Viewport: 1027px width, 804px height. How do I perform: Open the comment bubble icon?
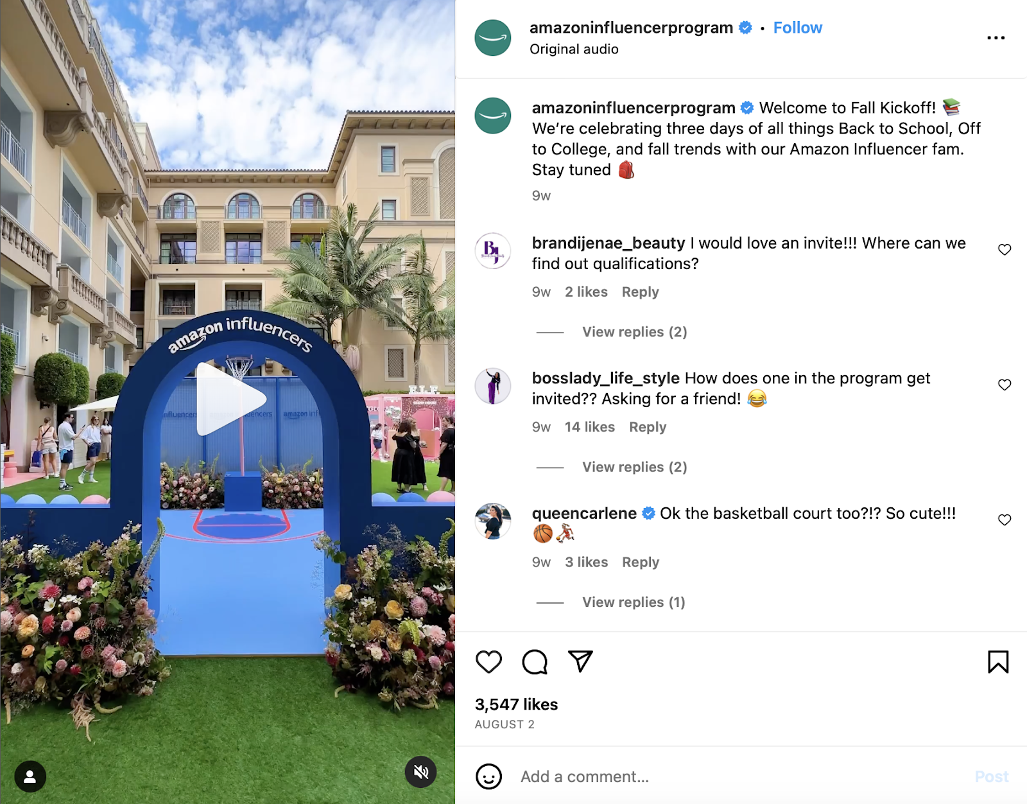point(535,662)
